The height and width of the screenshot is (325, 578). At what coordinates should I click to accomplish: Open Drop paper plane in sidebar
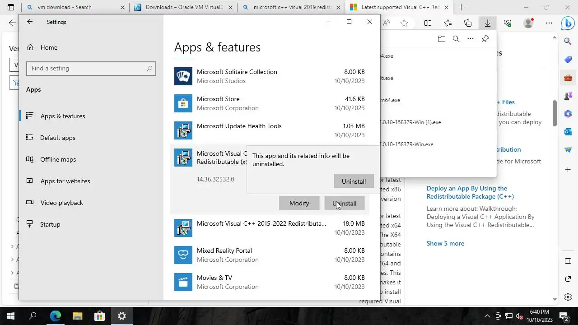568,150
